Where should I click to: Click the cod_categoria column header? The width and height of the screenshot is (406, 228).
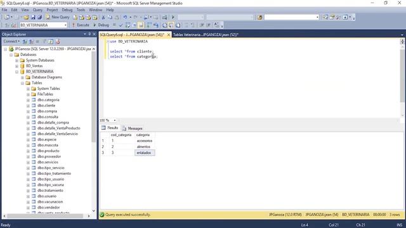coord(121,135)
